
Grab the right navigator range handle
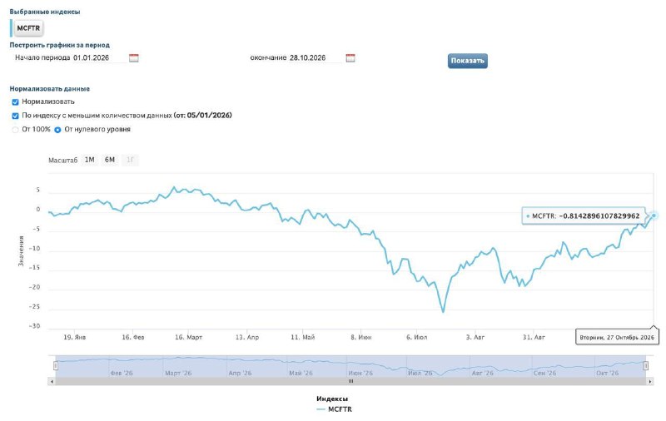(x=646, y=365)
